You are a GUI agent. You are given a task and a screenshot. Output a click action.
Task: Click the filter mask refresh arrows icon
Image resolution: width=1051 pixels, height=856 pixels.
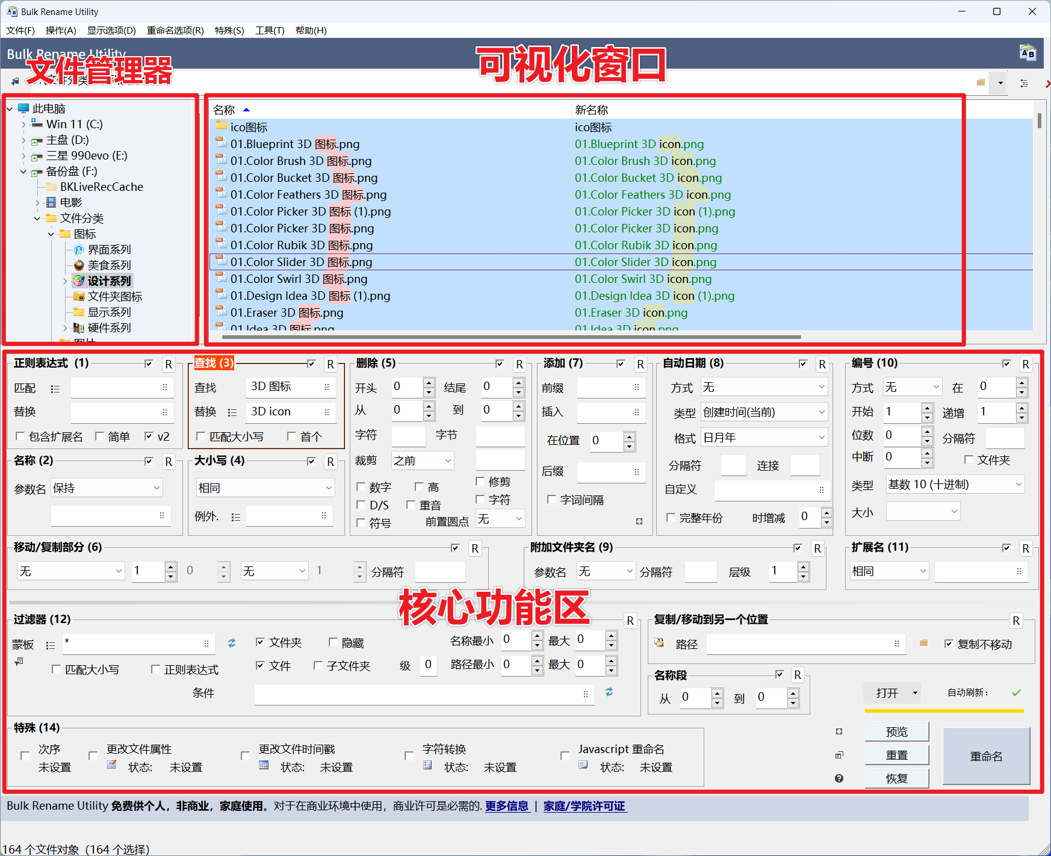(232, 643)
